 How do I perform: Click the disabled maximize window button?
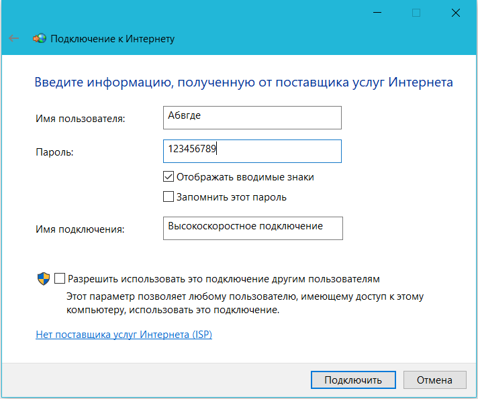pos(416,13)
